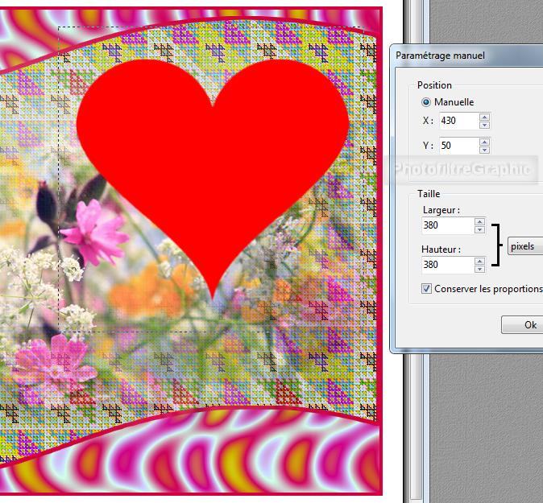
Task: Increase the Y position value
Action: tap(484, 142)
